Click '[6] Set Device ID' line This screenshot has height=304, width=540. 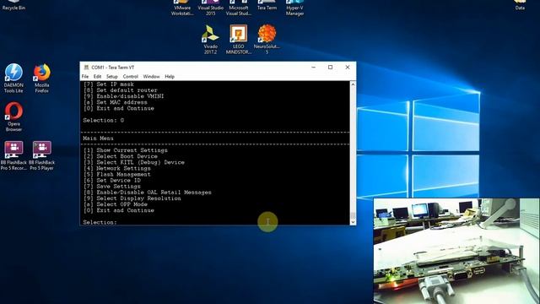[x=112, y=180]
